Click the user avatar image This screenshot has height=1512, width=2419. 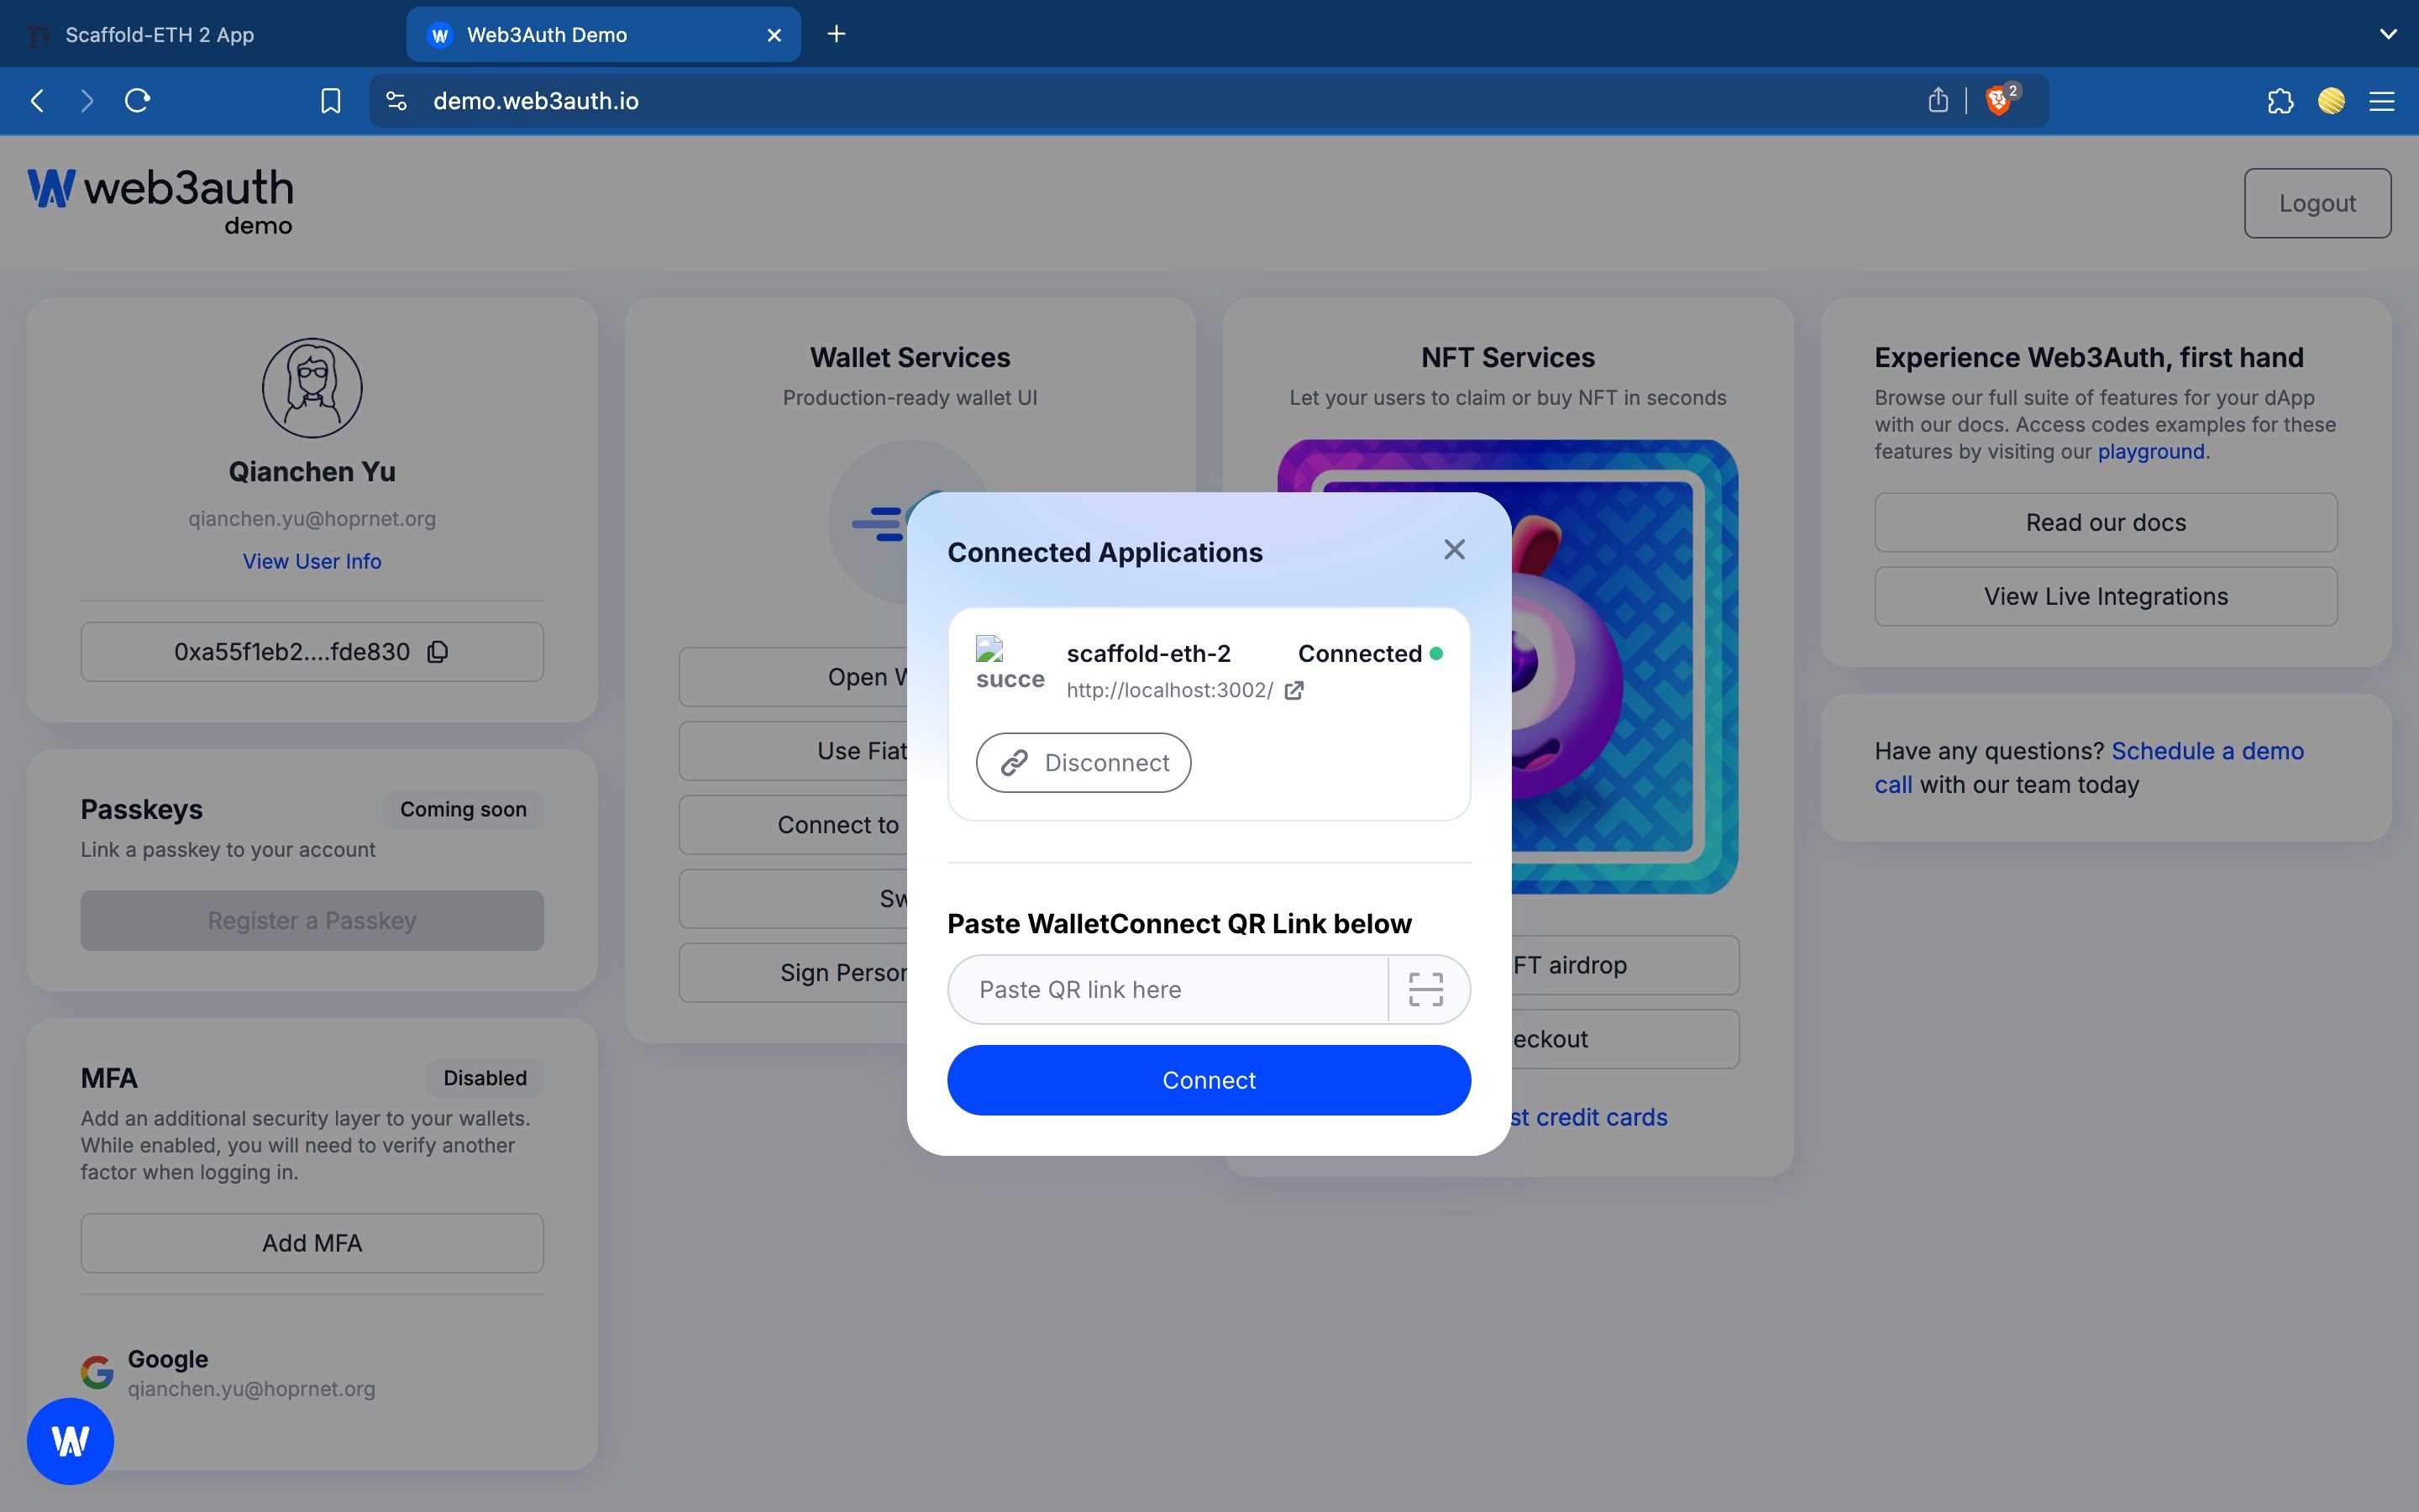tap(312, 388)
